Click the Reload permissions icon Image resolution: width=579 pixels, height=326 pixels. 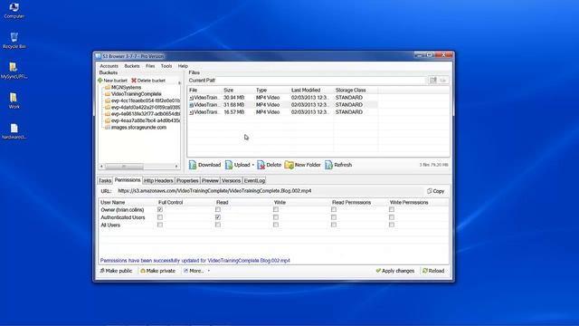pos(425,271)
